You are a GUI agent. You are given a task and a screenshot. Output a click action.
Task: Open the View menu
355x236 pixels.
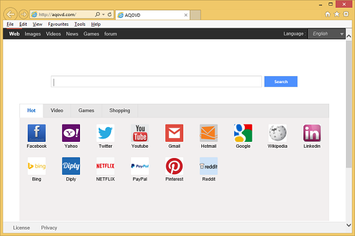37,25
